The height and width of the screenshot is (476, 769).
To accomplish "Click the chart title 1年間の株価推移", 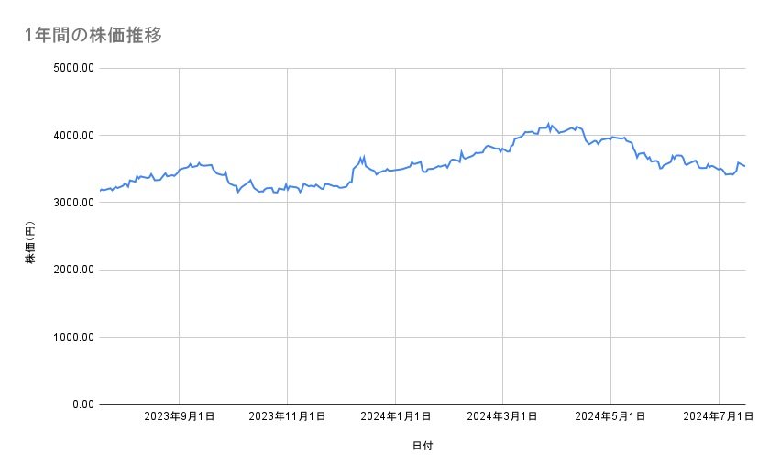I will pos(93,36).
